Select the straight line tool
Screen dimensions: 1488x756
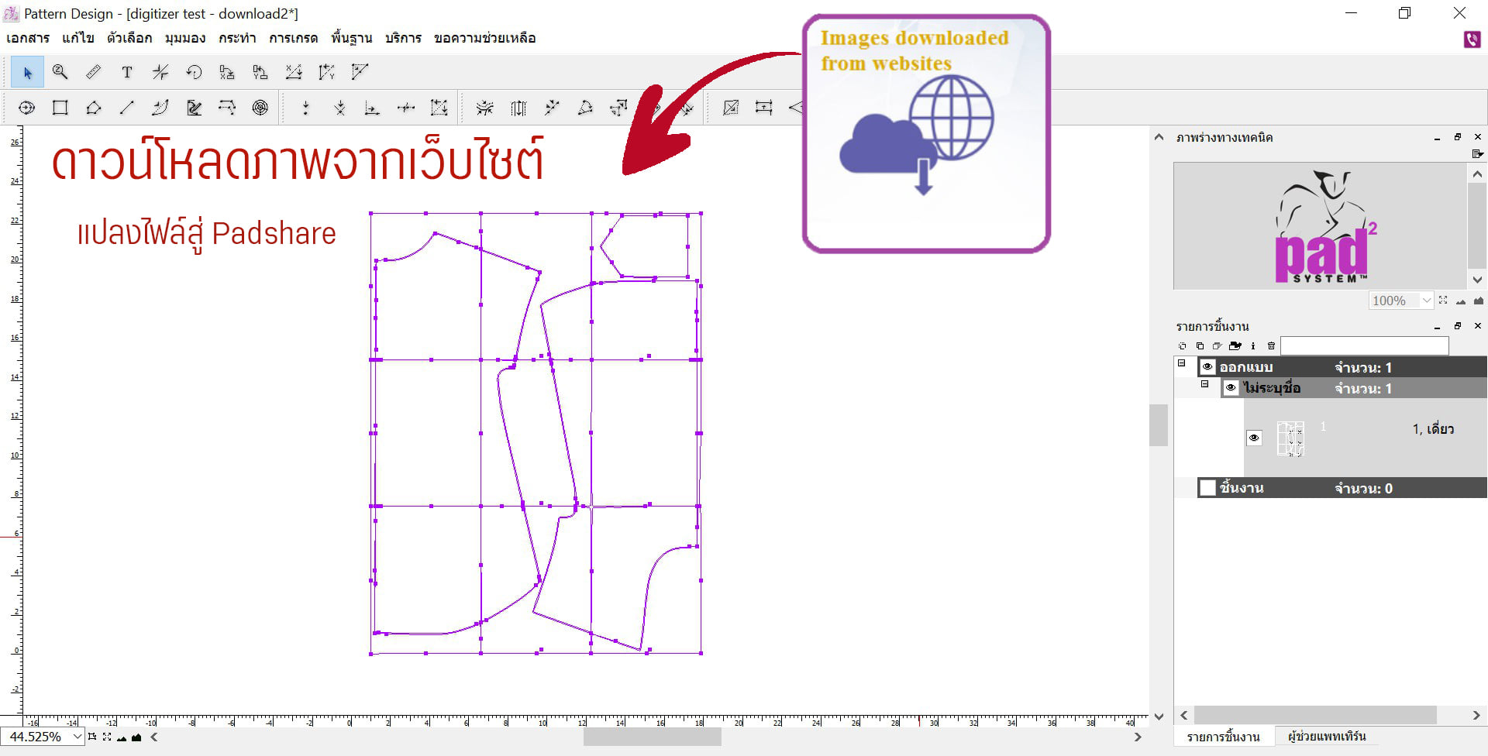[126, 108]
